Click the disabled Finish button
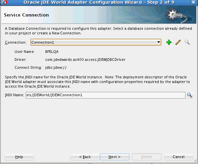The width and height of the screenshot is (198, 164). 147,157
